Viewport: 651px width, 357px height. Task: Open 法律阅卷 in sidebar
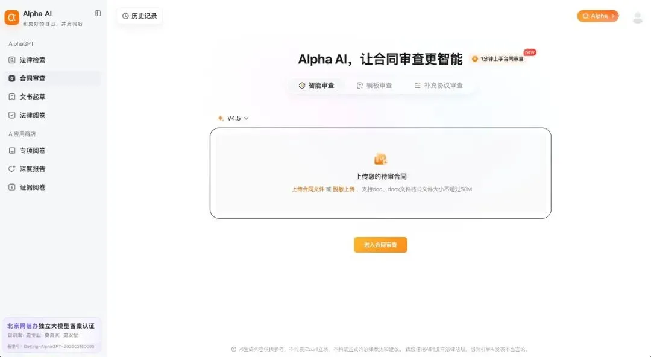[52, 115]
